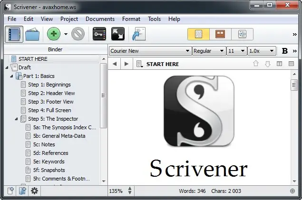302x200 pixels.
Task: Collapse Step 5: The Inspector
Action: point(17,119)
